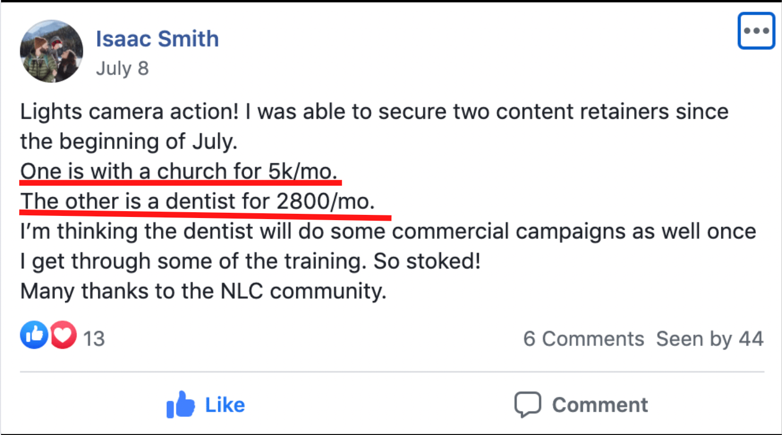The width and height of the screenshot is (782, 435).
Task: View the 13 reactions count
Action: tap(94, 338)
